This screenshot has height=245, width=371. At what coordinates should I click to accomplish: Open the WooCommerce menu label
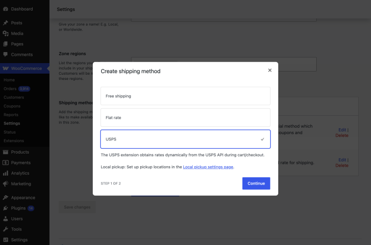26,68
